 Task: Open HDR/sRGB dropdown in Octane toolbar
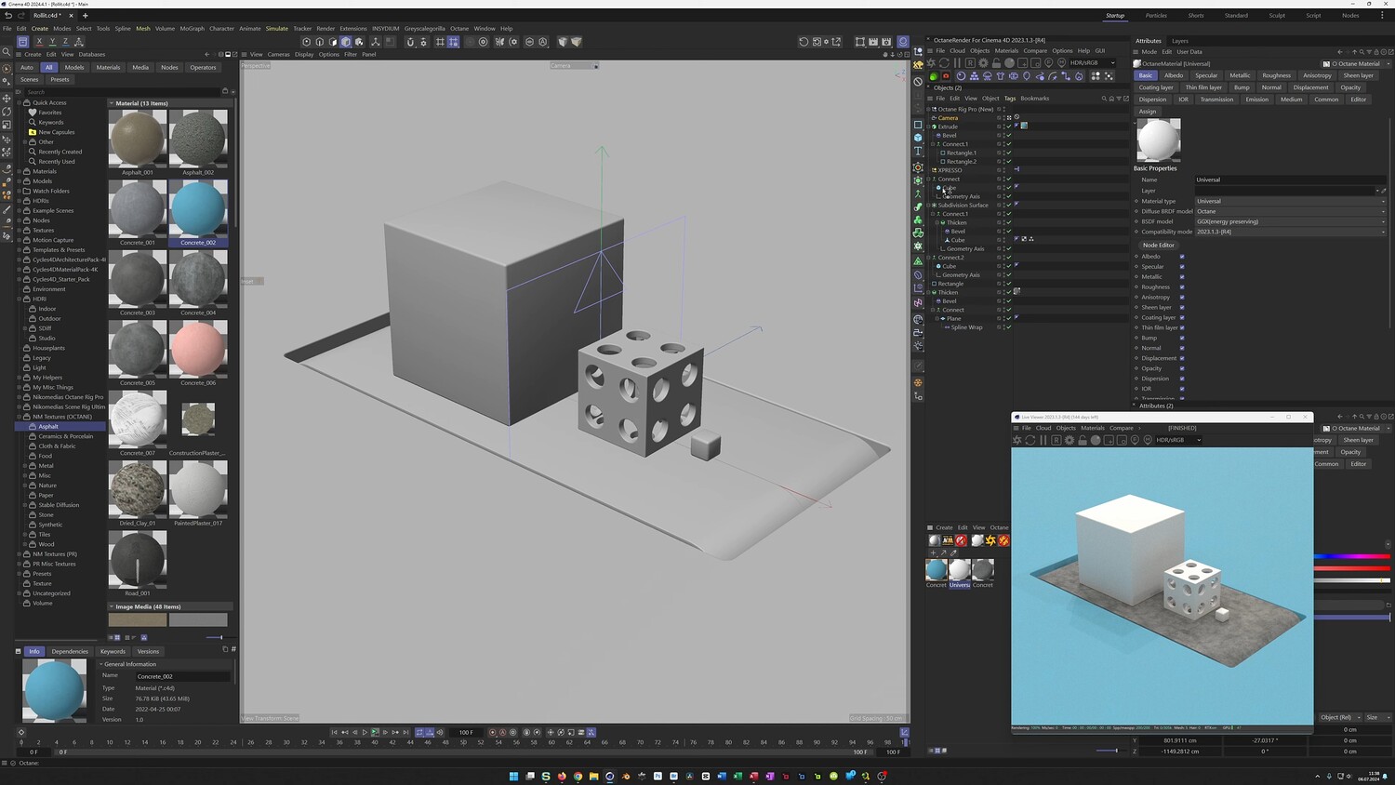click(1092, 63)
